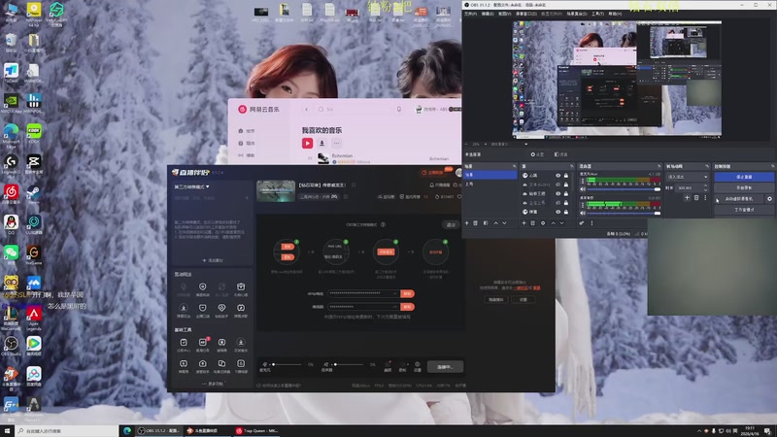Open OBS mixer bottom three-dot menu
The height and width of the screenshot is (437, 777).
(591, 223)
